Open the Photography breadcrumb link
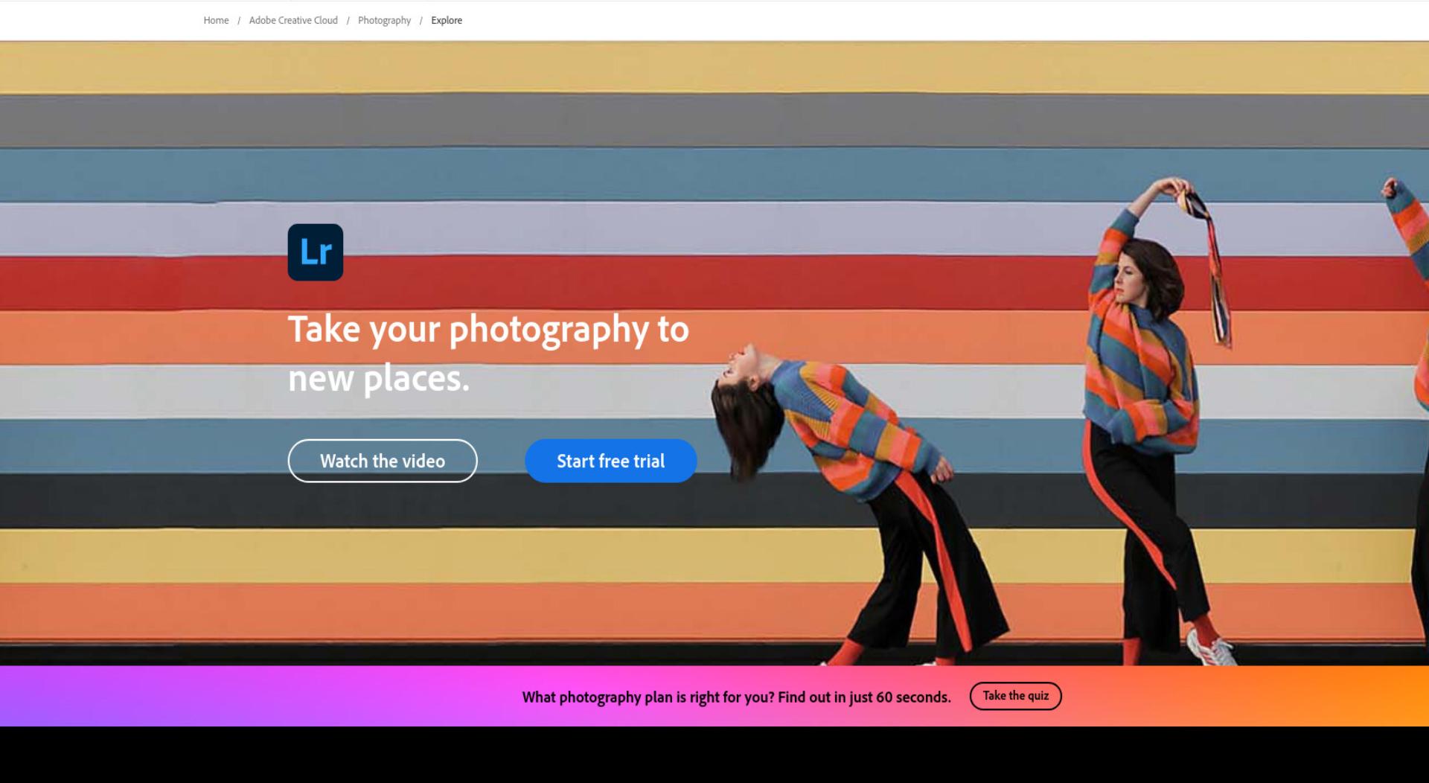Image resolution: width=1429 pixels, height=783 pixels. tap(384, 20)
